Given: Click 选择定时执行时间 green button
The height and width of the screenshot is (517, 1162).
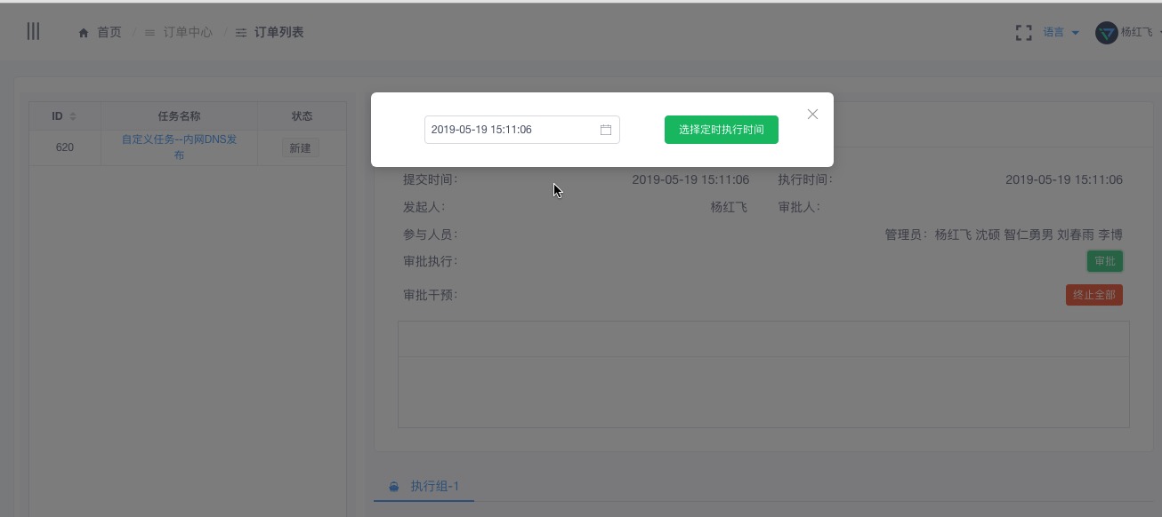Looking at the screenshot, I should click(x=722, y=130).
